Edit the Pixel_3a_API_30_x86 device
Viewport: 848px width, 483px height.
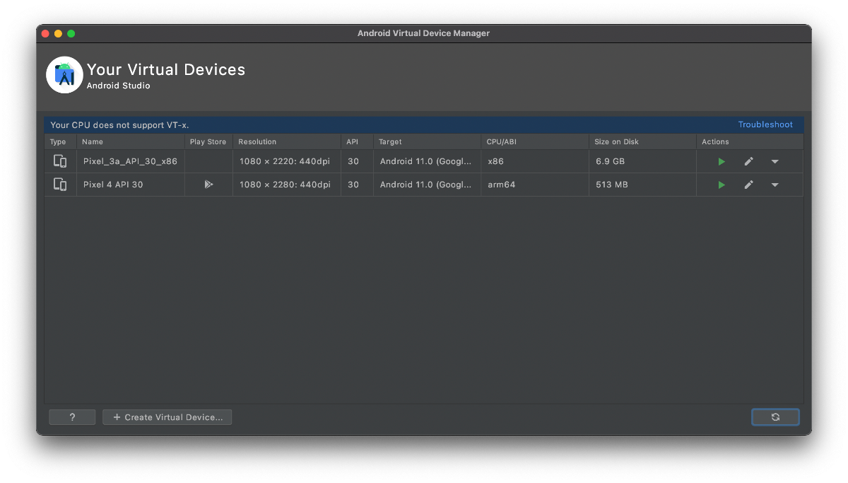748,161
